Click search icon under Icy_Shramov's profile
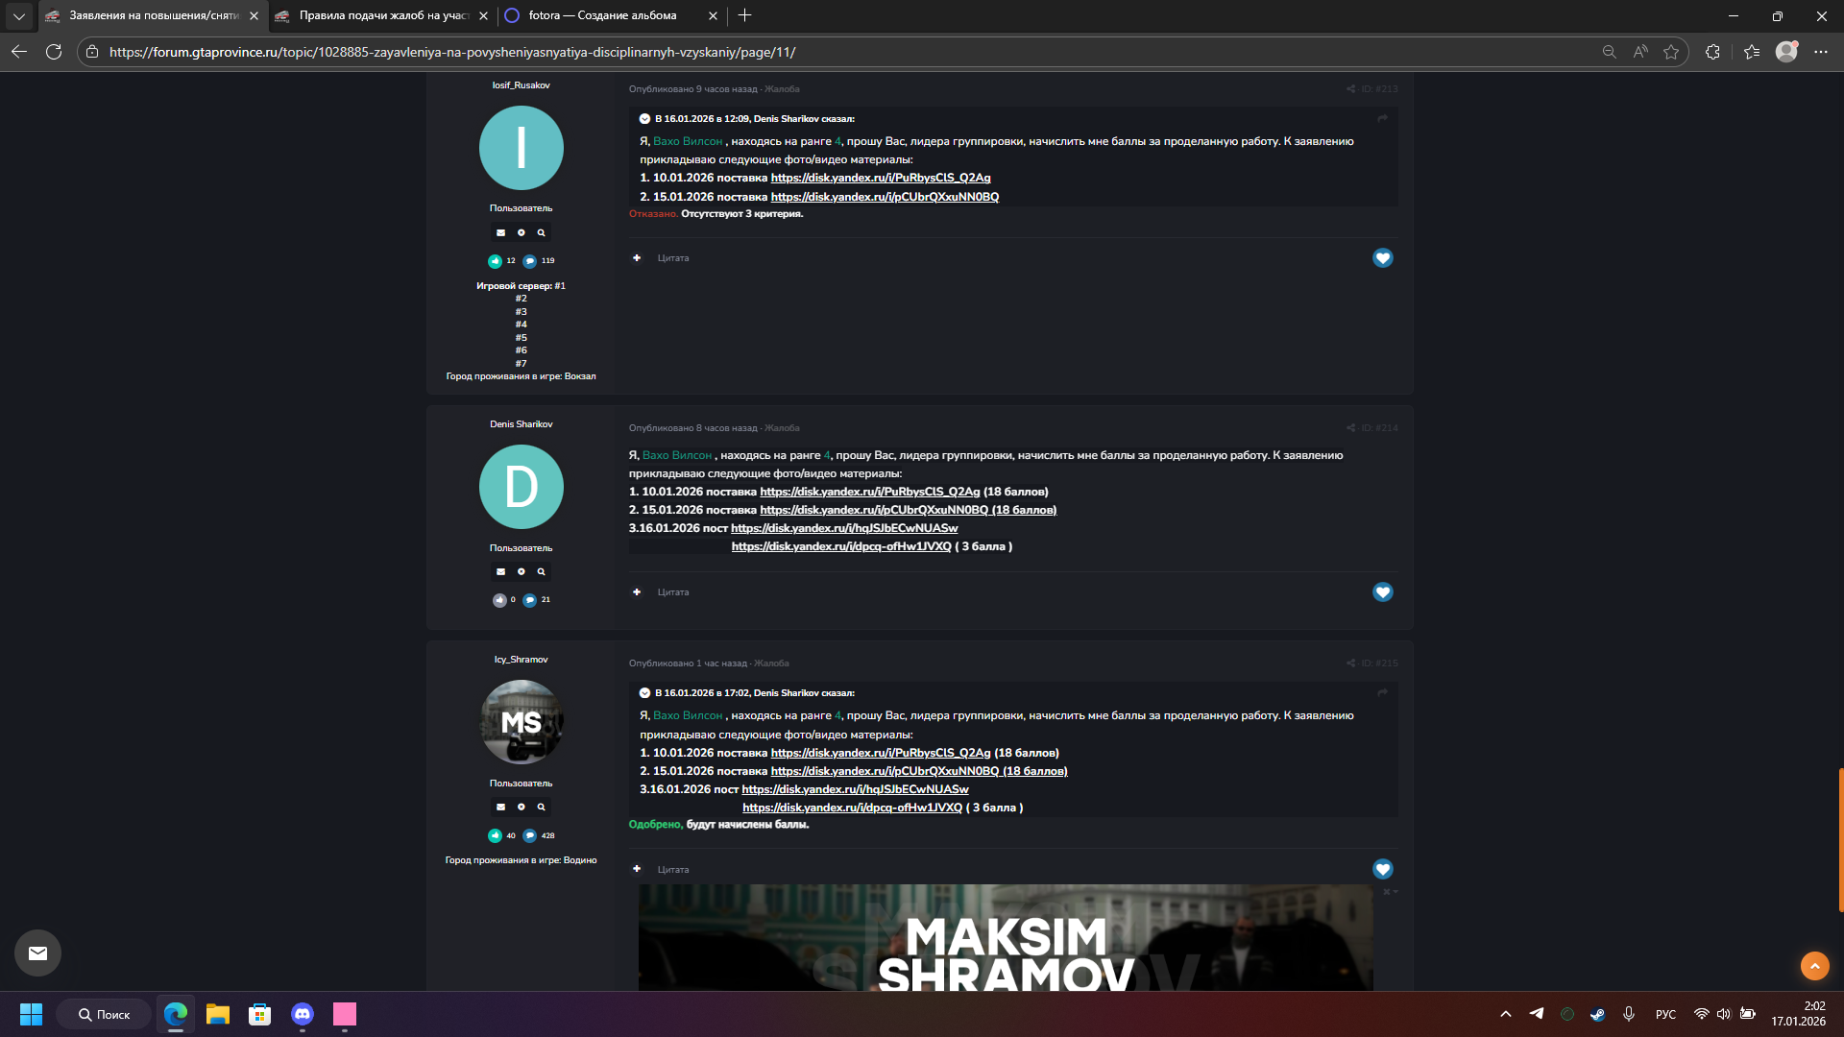Screen dimensions: 1844x1037 [541, 808]
